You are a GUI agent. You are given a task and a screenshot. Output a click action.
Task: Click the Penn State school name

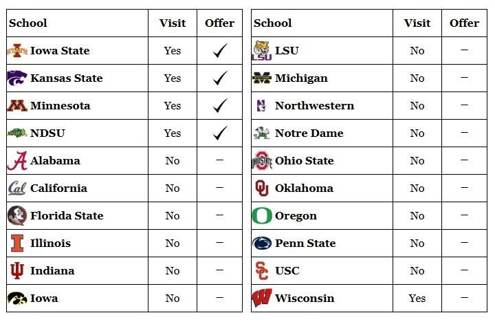[x=305, y=244]
